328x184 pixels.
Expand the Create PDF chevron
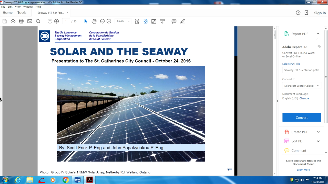(x=318, y=132)
